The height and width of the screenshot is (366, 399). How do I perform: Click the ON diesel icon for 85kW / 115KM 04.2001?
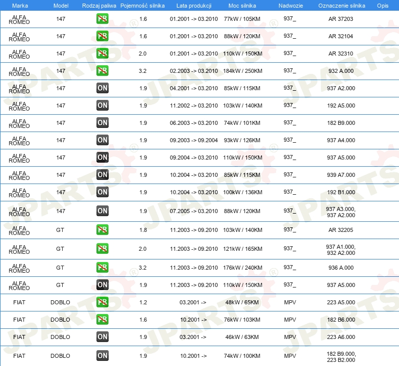(x=102, y=88)
